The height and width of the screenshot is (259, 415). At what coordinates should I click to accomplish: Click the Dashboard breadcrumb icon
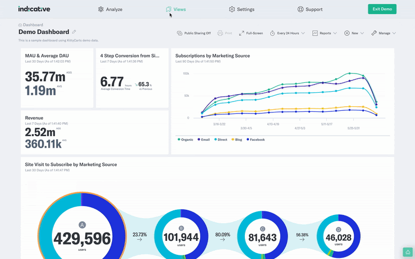[20, 25]
